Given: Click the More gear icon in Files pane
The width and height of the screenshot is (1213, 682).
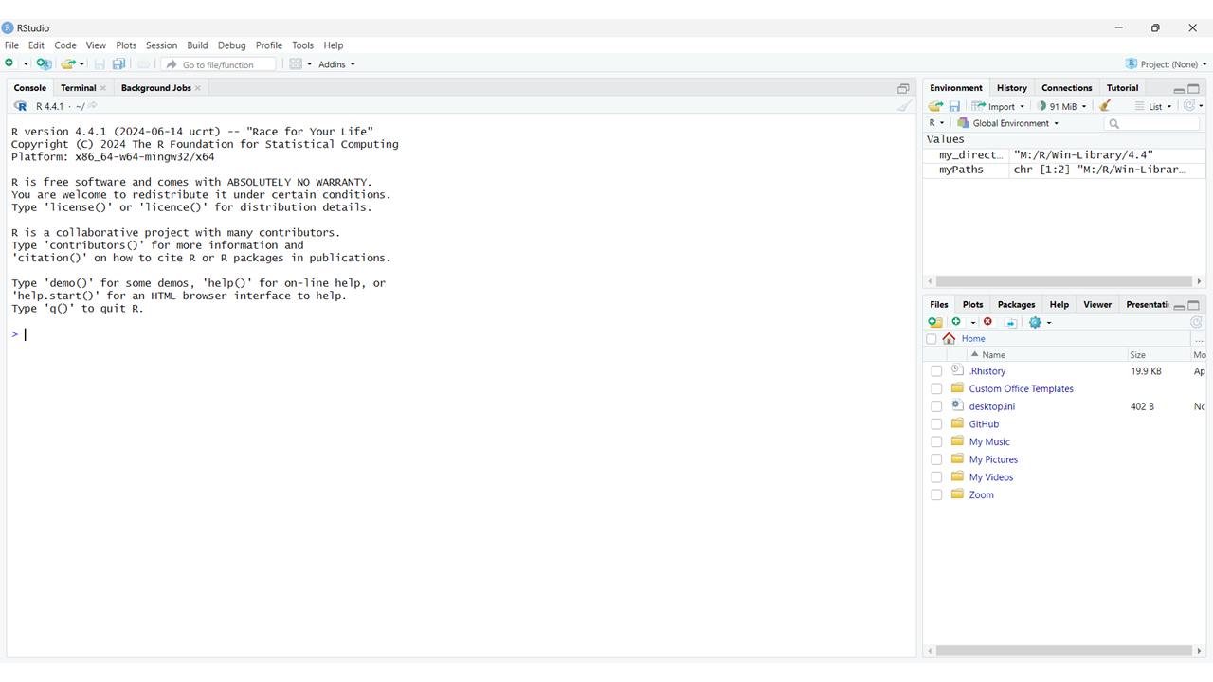Looking at the screenshot, I should (x=1035, y=322).
